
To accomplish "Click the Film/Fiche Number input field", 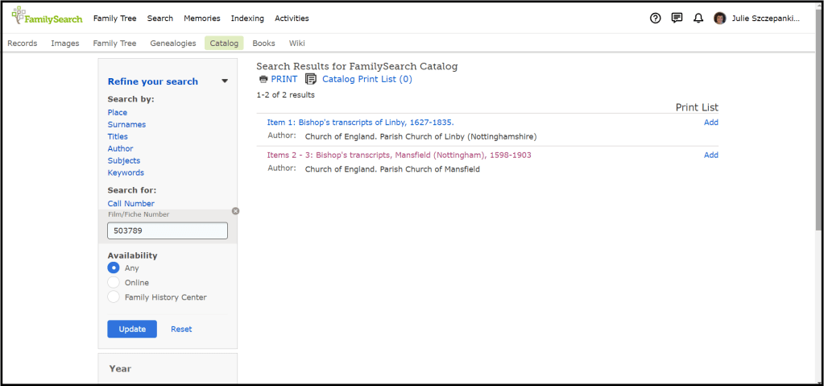I will coord(168,231).
